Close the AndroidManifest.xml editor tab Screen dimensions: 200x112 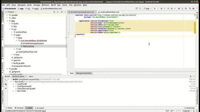point(120,12)
